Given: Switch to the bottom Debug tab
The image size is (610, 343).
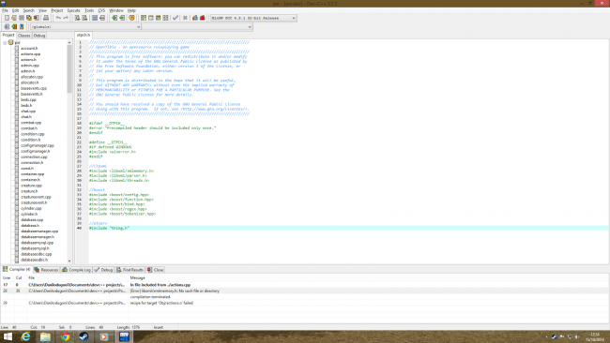Looking at the screenshot, I should pos(103,270).
